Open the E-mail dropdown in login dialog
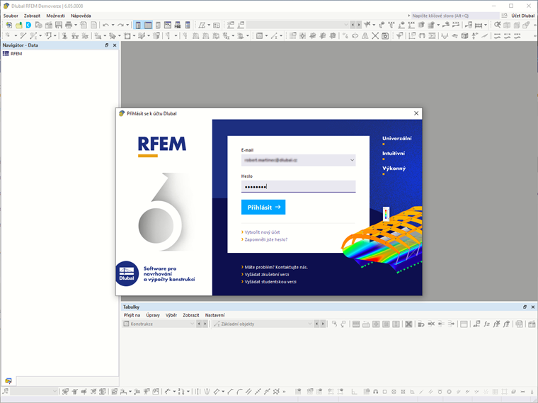 (x=352, y=160)
